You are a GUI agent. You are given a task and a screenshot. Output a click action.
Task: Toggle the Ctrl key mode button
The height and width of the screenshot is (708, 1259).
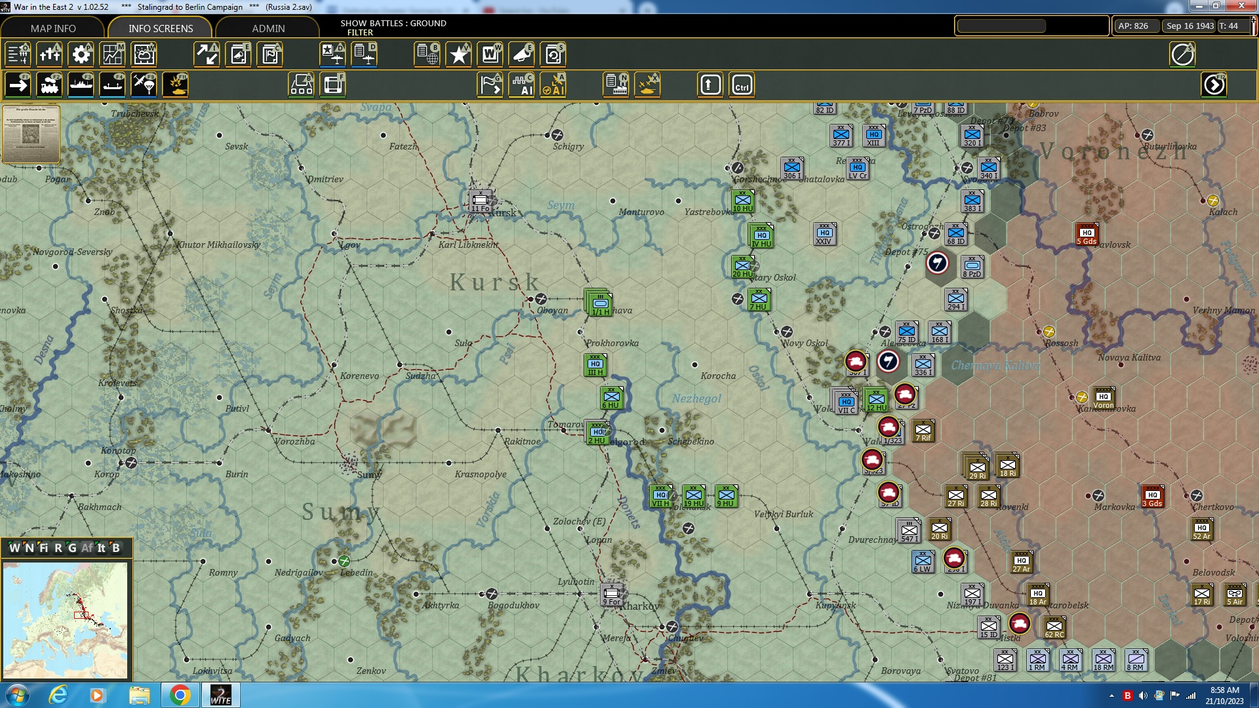[742, 85]
